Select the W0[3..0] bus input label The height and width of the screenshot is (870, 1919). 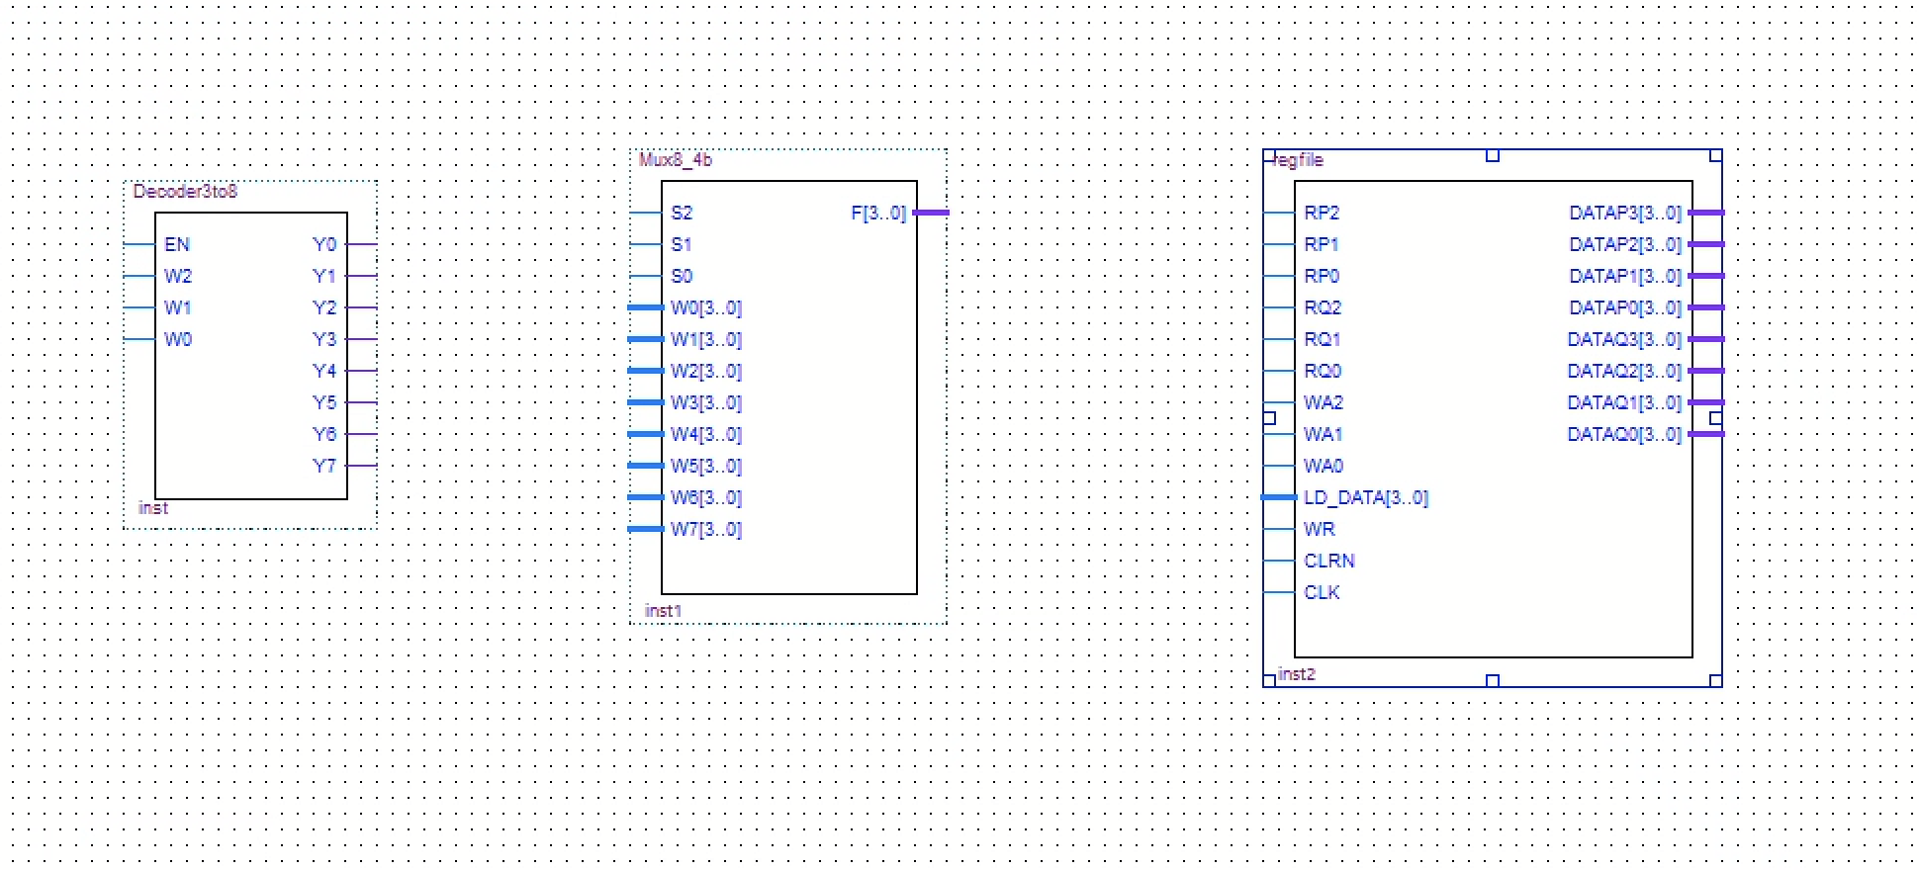706,307
